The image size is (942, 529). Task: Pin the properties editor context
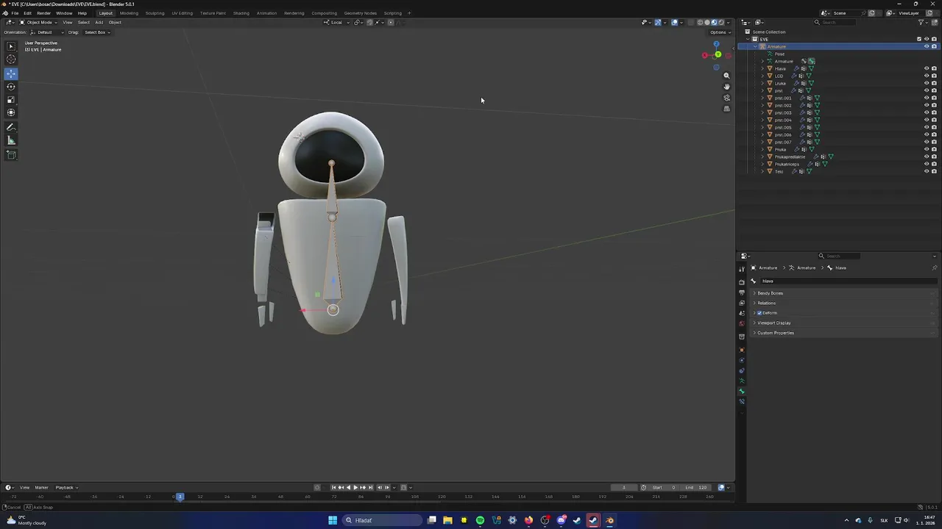[934, 267]
